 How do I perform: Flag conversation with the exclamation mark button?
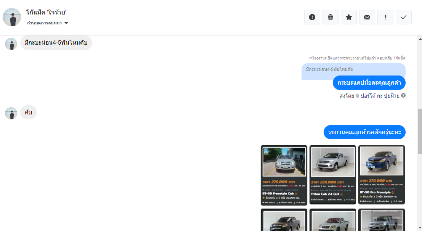point(385,17)
